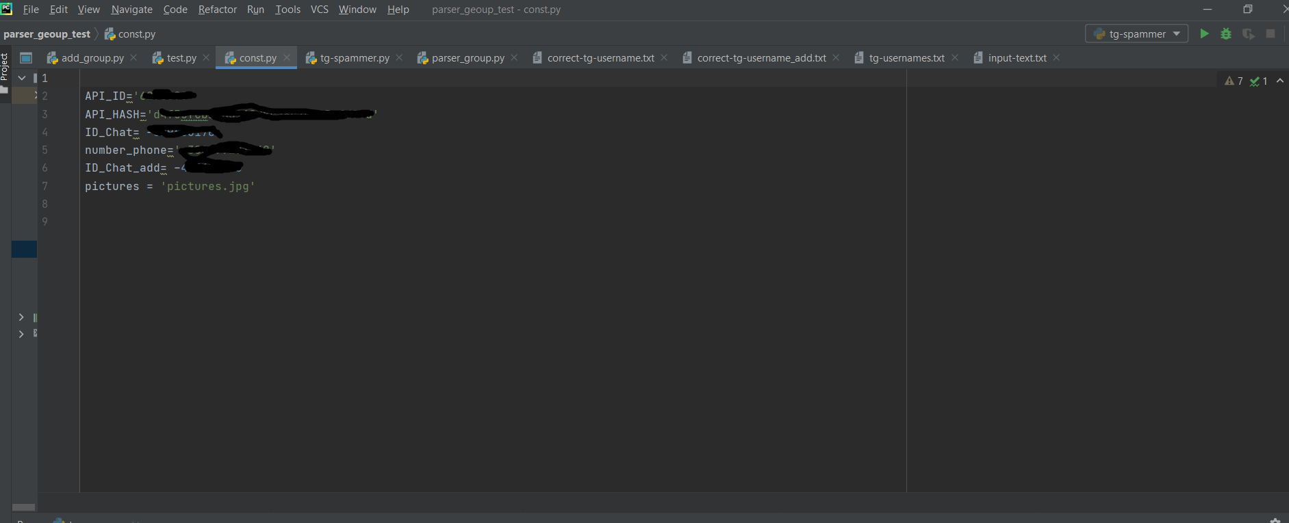This screenshot has width=1289, height=523.
Task: Close the input-text.txt tab
Action: [1056, 57]
